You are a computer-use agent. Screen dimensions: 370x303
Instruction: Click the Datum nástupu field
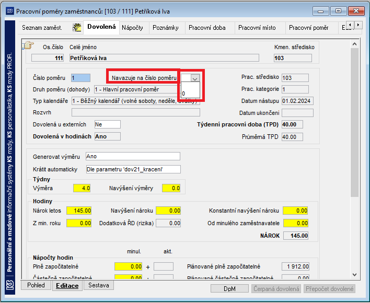point(297,101)
